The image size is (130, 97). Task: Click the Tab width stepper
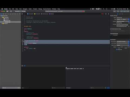pos(122,47)
